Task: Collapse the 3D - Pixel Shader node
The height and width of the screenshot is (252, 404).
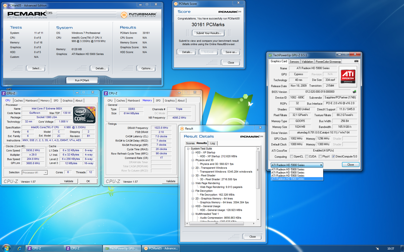Action: point(193,175)
